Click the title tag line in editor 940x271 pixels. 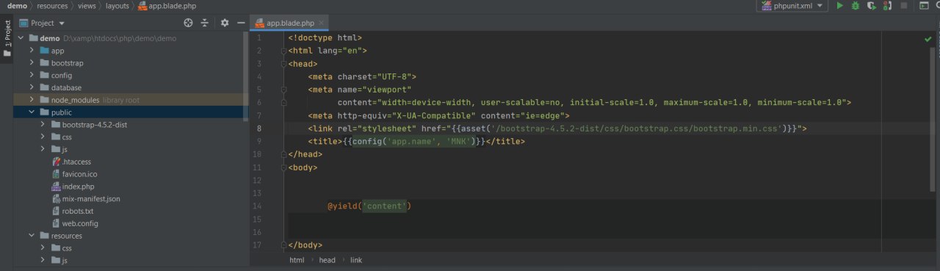416,141
